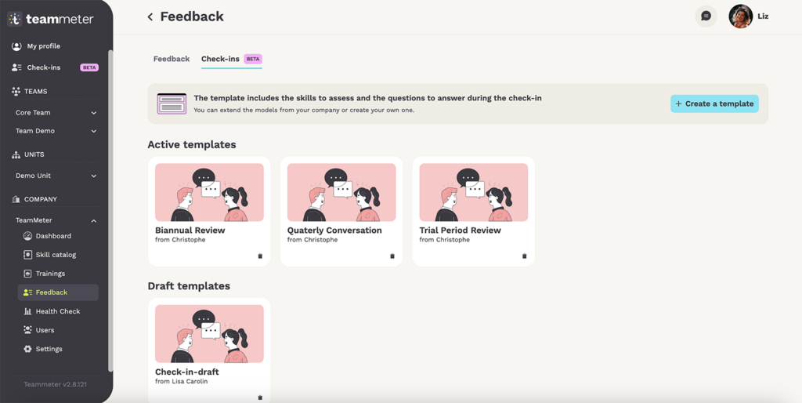Open Dashboard in the sidebar

click(53, 236)
